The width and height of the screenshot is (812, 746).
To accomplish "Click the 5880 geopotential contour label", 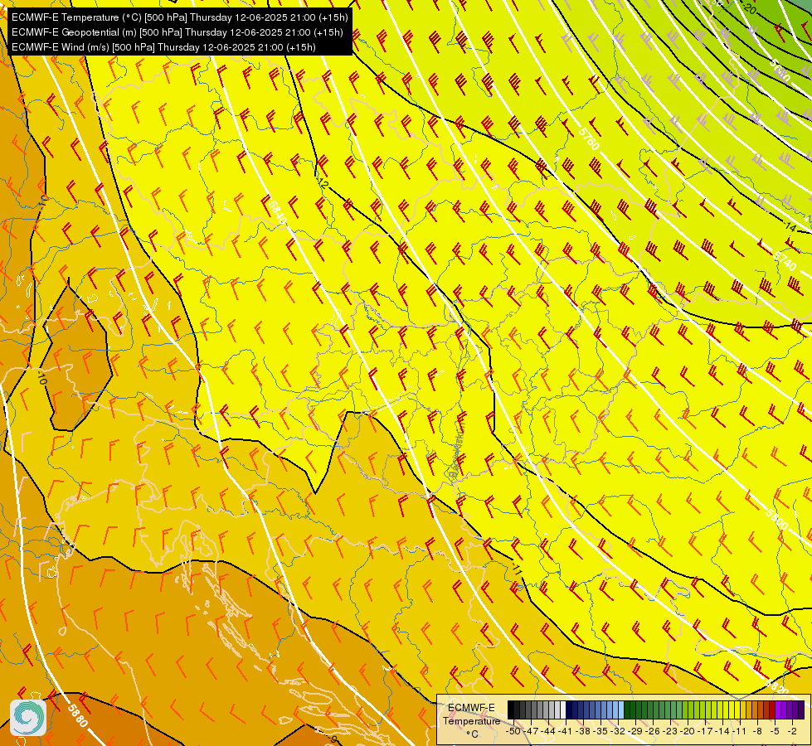I will point(77,715).
